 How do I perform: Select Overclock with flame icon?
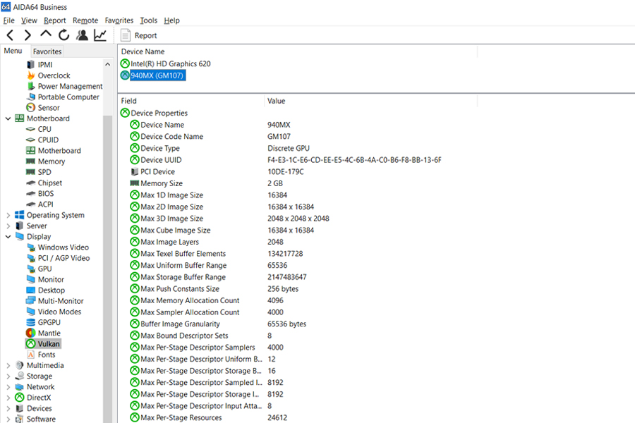tap(54, 75)
